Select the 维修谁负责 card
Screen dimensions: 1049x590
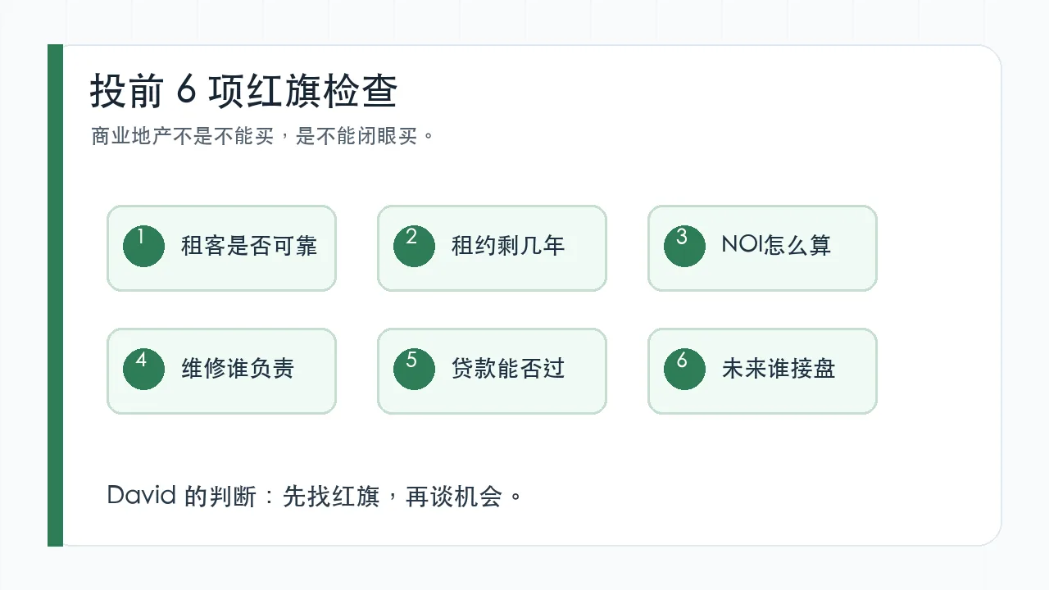click(222, 371)
